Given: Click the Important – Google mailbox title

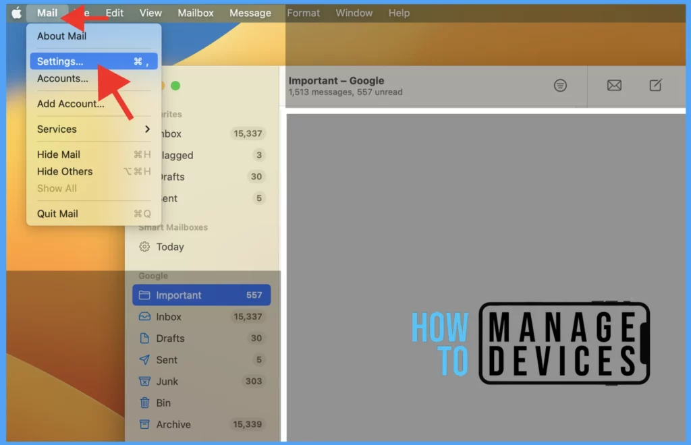Looking at the screenshot, I should (336, 80).
